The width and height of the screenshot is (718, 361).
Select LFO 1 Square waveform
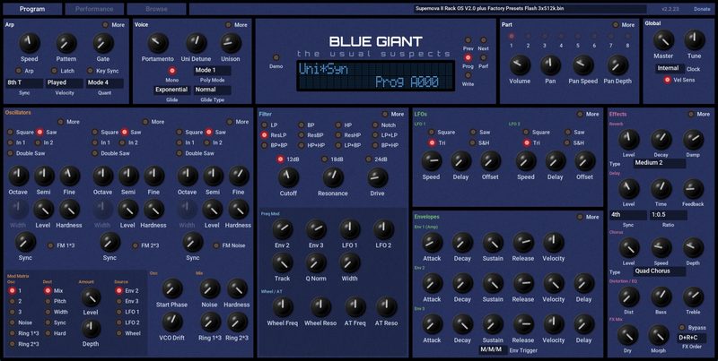click(x=431, y=132)
